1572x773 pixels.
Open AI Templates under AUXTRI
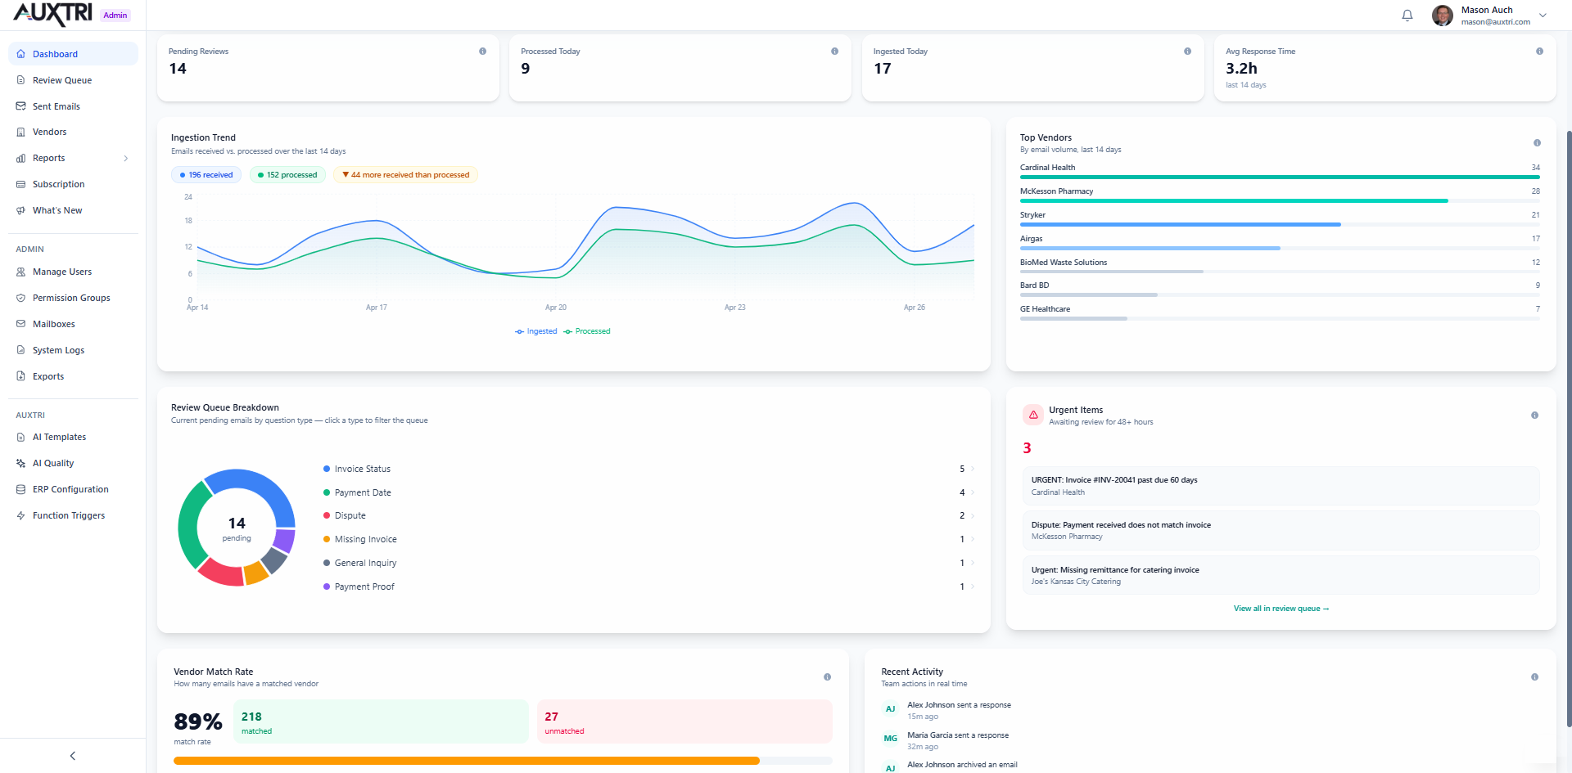pyautogui.click(x=59, y=436)
